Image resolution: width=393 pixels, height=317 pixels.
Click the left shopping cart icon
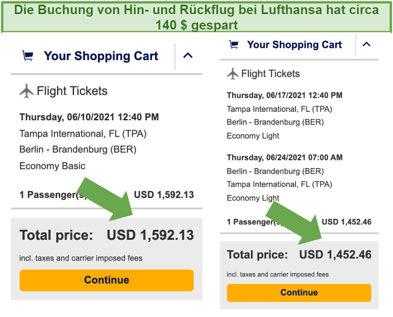pos(28,56)
